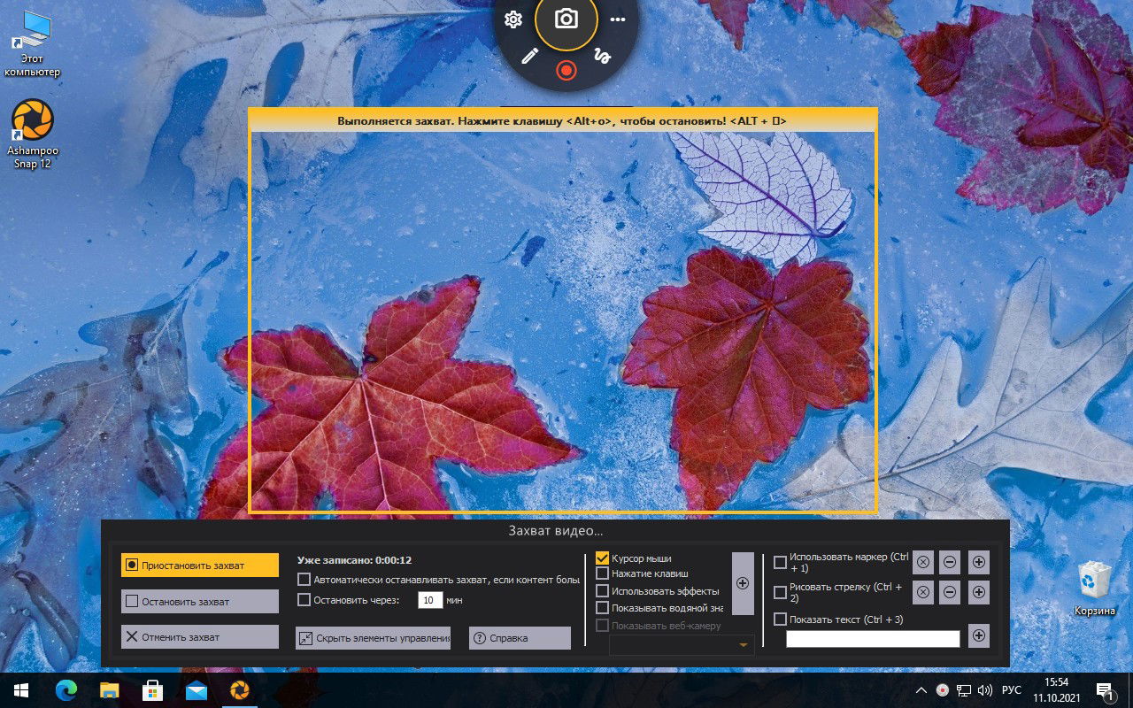1133x708 pixels.
Task: Click the plus button for Рисовать стрелку
Action: coord(978,592)
